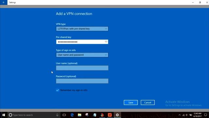Open the taskbar clock and date
Image resolution: width=209 pixels, height=118 pixels.
point(197,115)
